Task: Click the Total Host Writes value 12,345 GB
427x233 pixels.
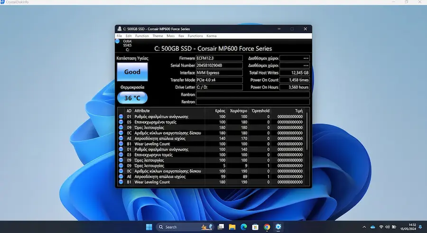Action: 295,73
